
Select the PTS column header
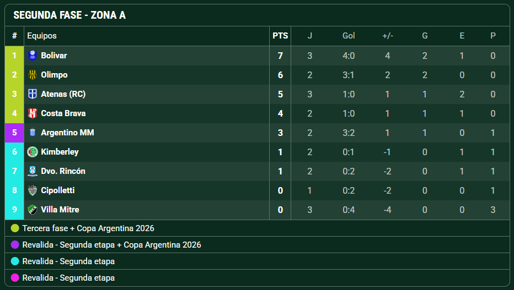[280, 36]
